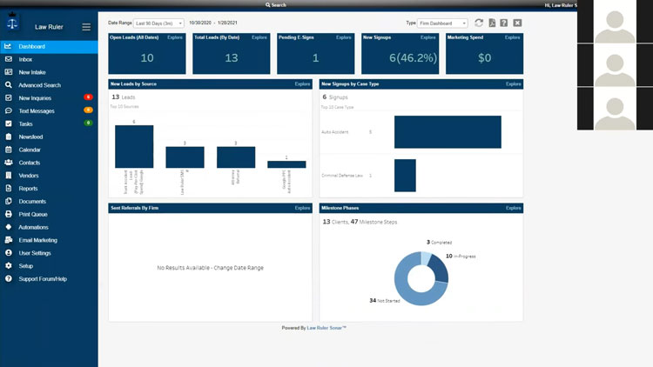Click the Contacts people icon

(x=9, y=163)
